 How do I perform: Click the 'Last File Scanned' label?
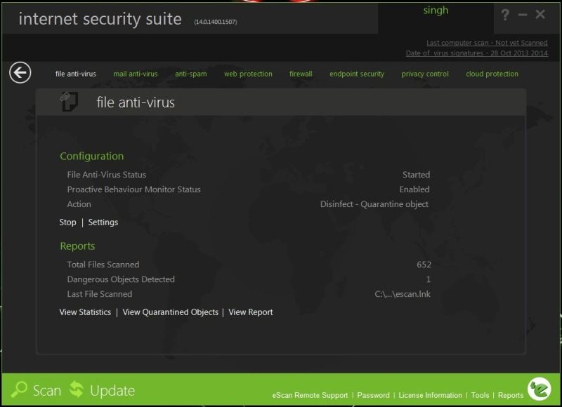coord(100,294)
